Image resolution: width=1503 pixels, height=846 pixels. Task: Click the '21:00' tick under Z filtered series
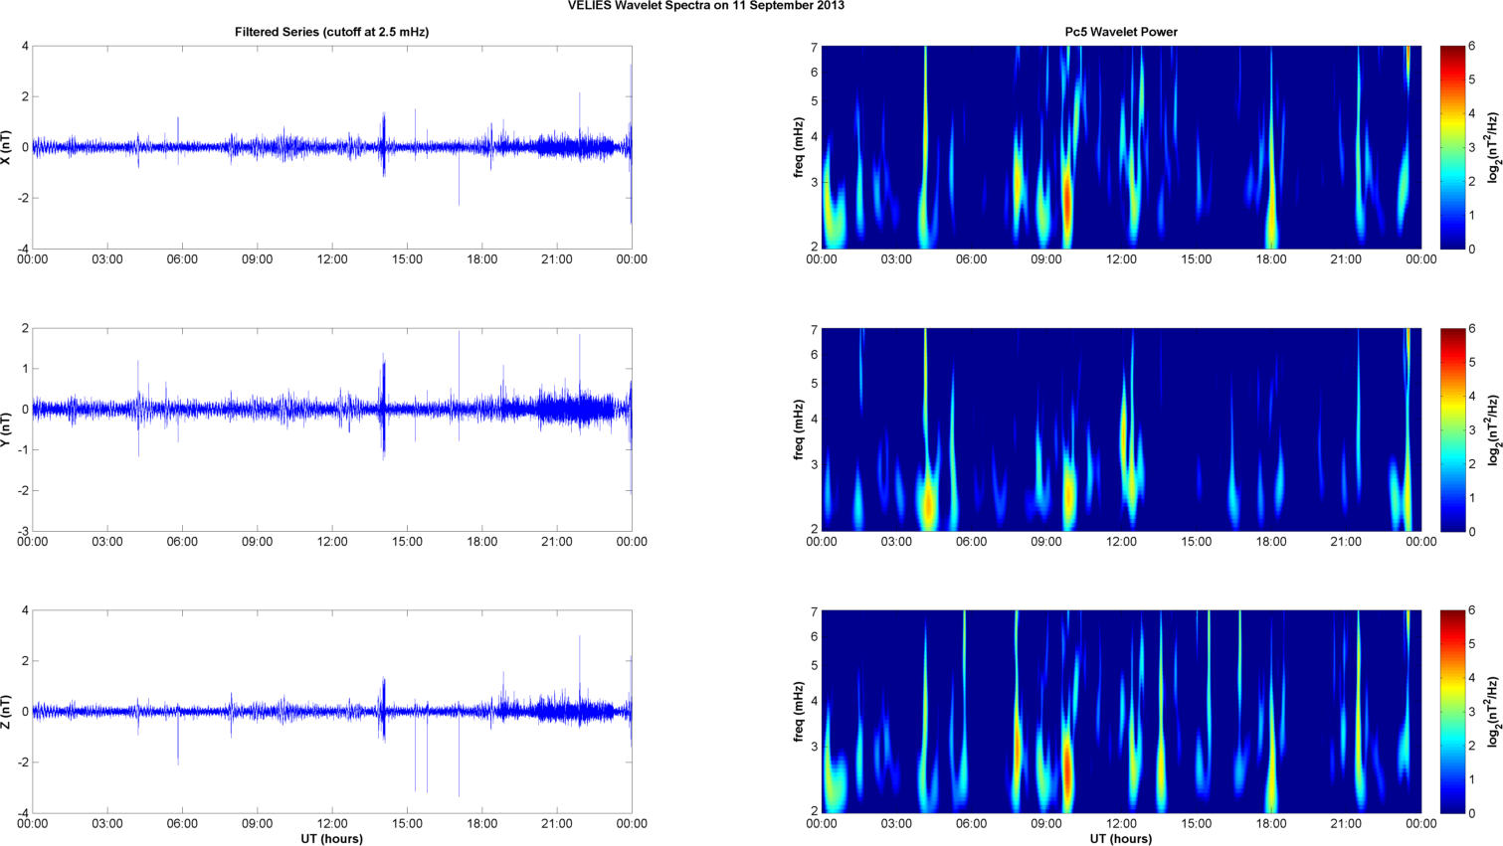[x=557, y=824]
